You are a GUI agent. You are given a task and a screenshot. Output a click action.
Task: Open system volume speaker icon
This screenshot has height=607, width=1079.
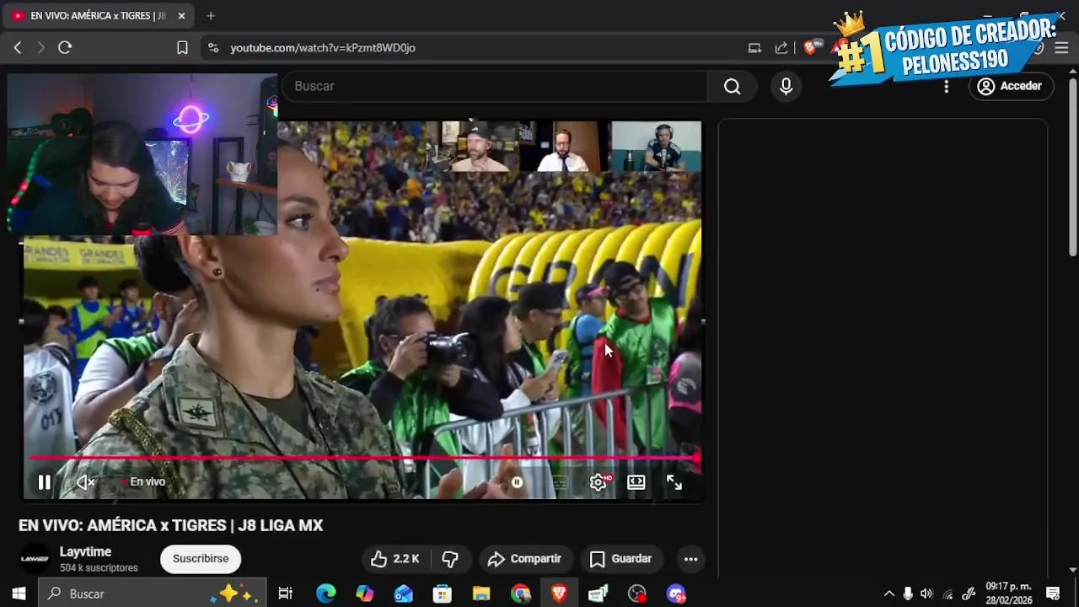(x=927, y=594)
